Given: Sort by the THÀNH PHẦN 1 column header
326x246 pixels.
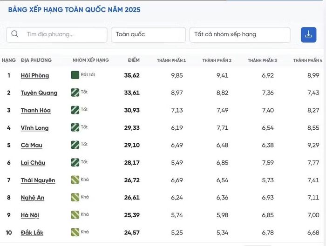Looking at the screenshot, I should pos(171,60).
